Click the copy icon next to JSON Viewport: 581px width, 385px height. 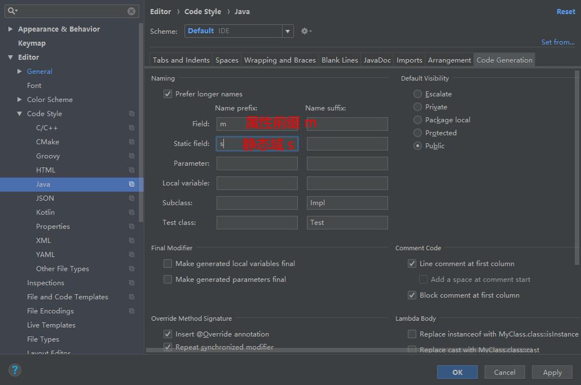131,198
